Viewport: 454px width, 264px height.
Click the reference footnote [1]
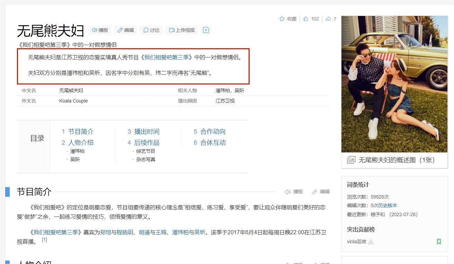(x=44, y=240)
